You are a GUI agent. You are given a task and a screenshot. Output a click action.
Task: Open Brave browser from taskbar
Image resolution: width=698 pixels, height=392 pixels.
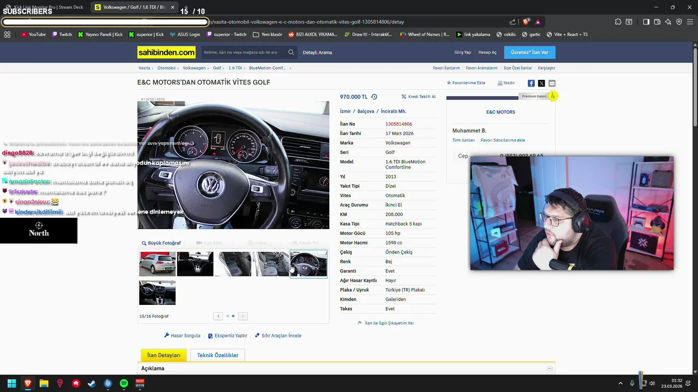[28, 384]
